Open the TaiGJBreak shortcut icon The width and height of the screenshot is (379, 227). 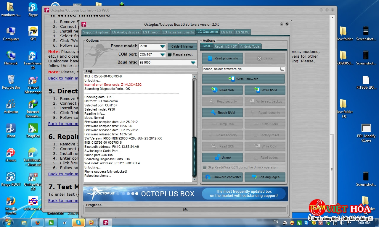(33, 157)
